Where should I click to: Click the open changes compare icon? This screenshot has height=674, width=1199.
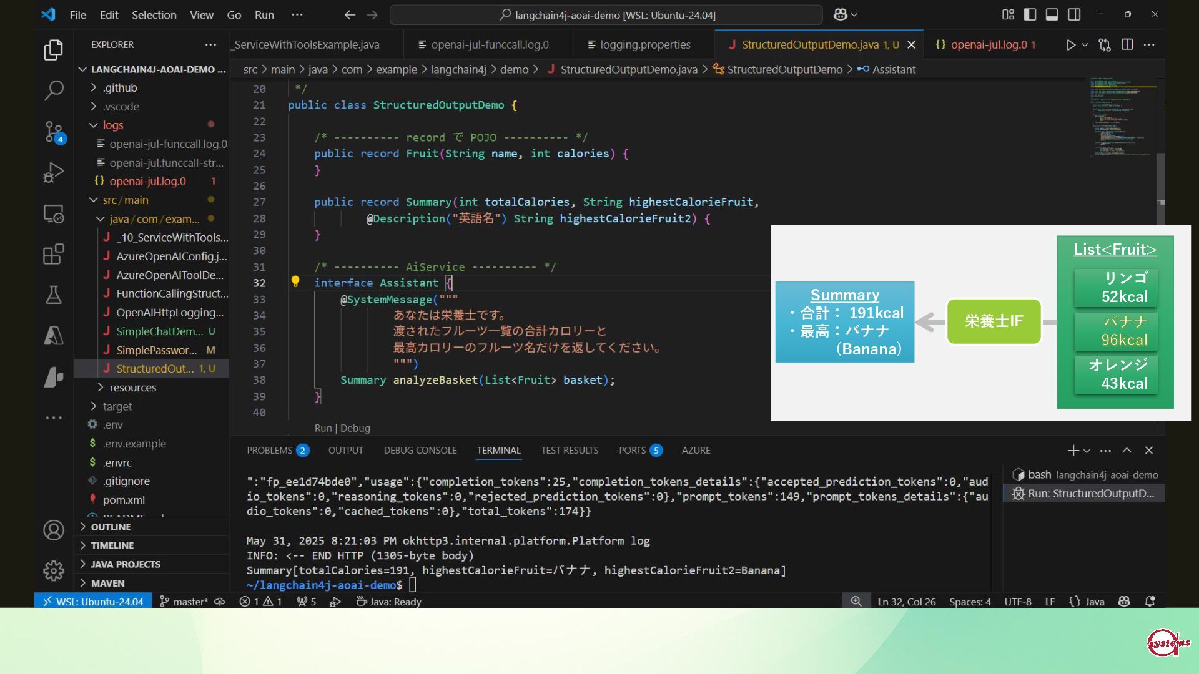click(1105, 44)
